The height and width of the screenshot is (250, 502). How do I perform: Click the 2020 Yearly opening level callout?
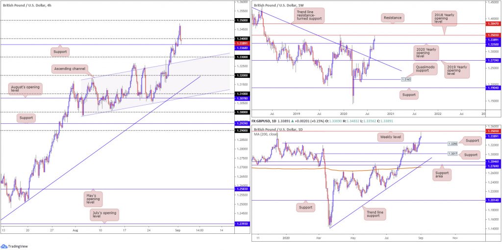click(x=426, y=53)
